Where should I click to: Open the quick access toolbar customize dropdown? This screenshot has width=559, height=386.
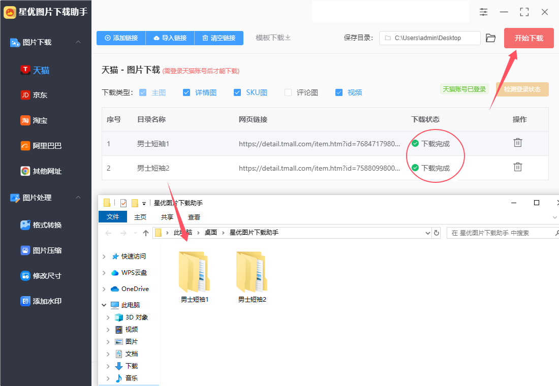[x=144, y=204]
